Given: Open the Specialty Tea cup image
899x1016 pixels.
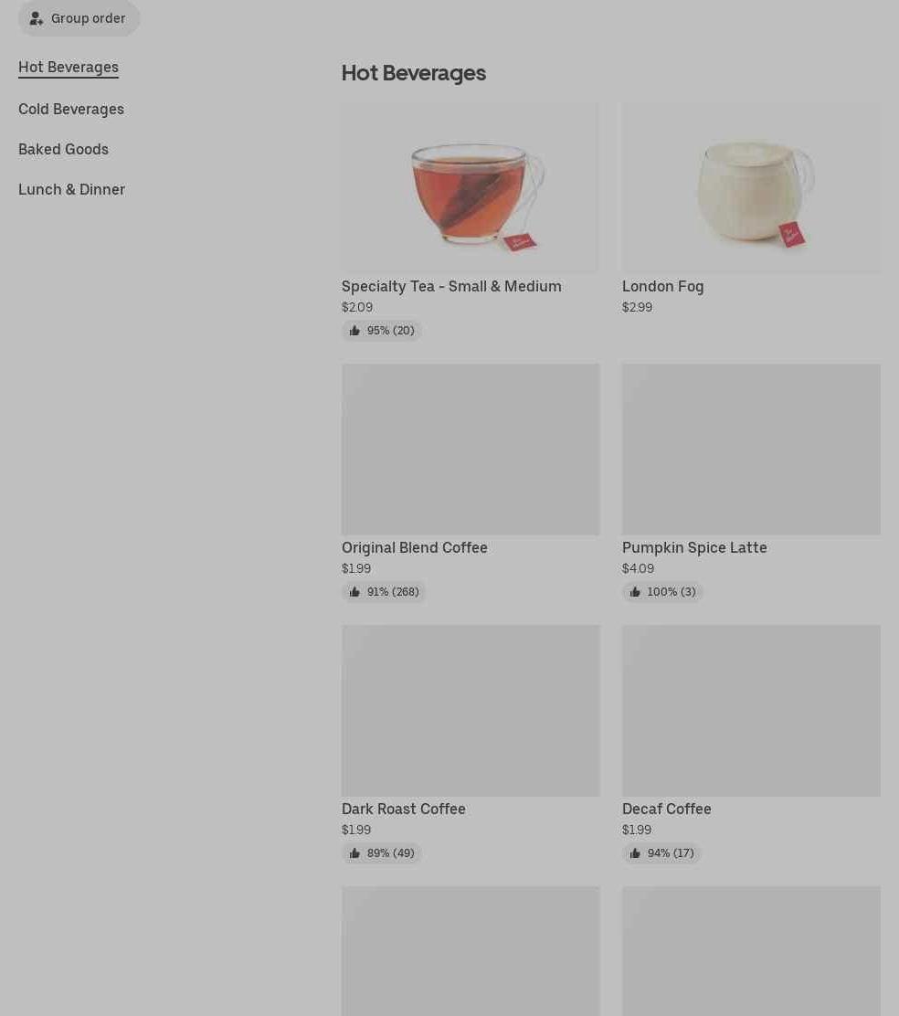Looking at the screenshot, I should (x=471, y=187).
